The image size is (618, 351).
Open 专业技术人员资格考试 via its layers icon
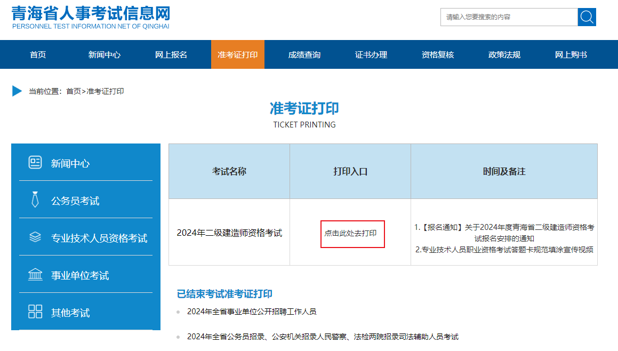pyautogui.click(x=35, y=237)
